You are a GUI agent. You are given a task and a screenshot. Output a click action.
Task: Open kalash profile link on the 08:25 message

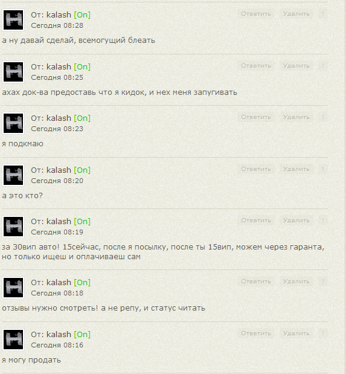point(59,67)
